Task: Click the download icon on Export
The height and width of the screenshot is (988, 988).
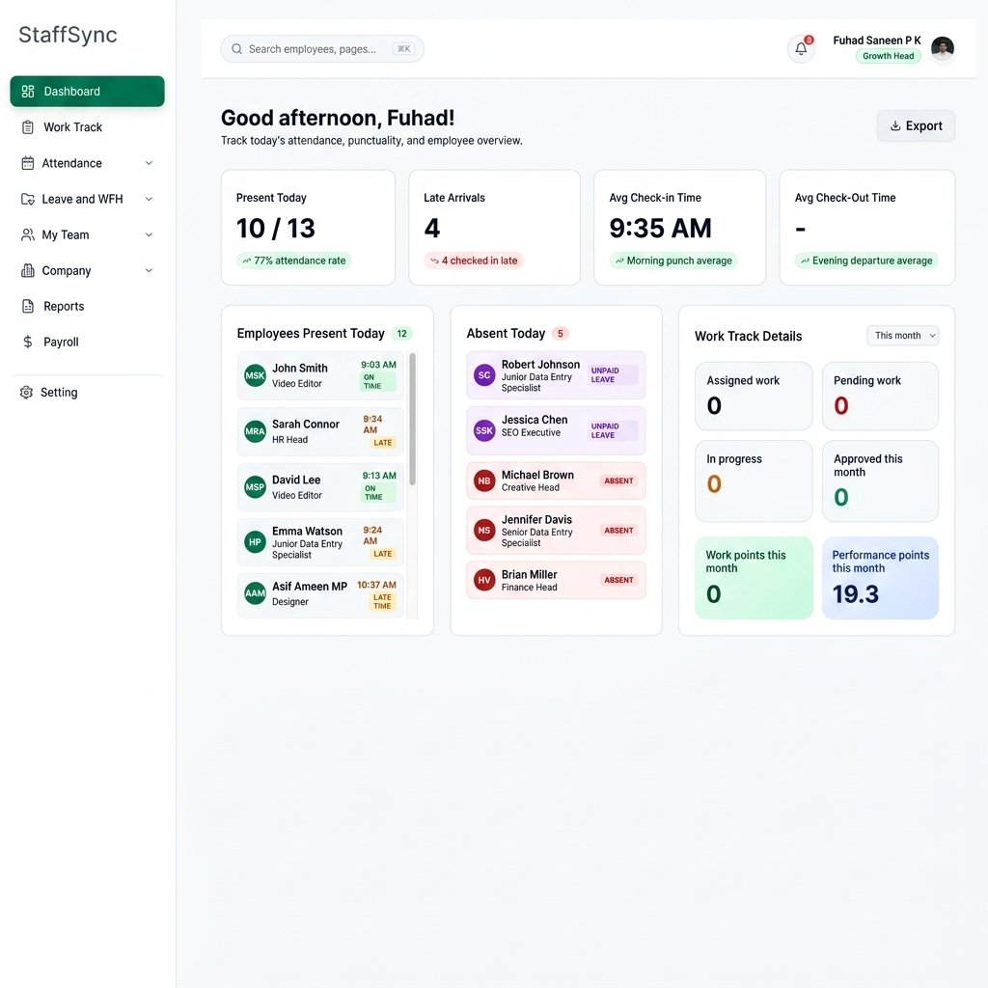Action: [895, 126]
